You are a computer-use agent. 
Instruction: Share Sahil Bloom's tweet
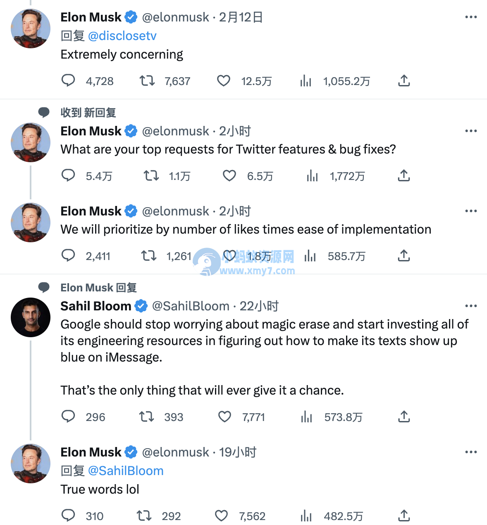pyautogui.click(x=404, y=417)
